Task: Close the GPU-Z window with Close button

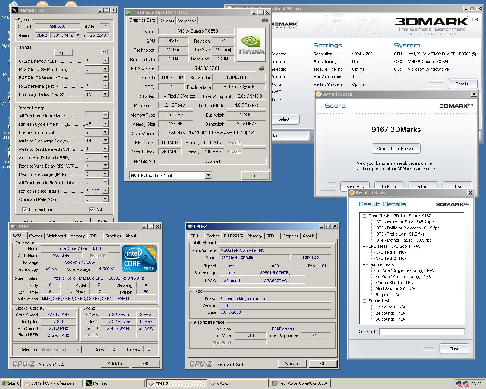Action: [256, 176]
